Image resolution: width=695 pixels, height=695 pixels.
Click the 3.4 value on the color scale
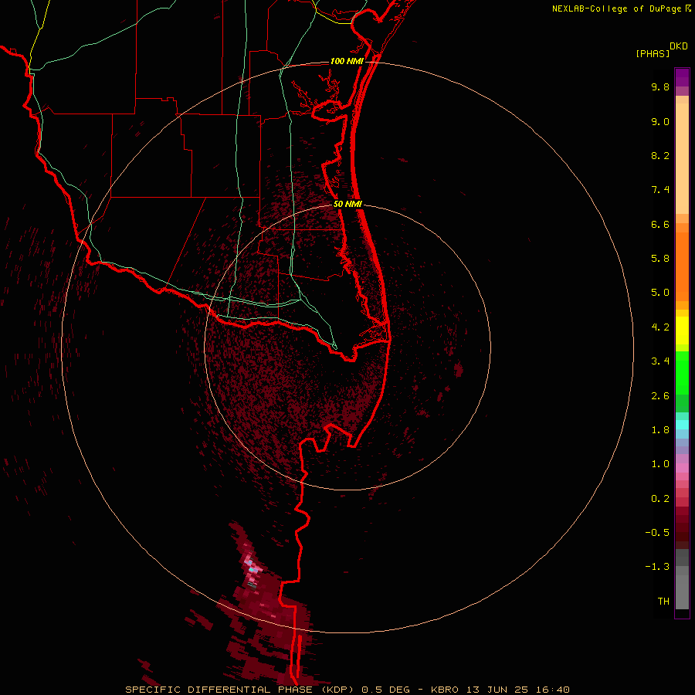(x=660, y=361)
